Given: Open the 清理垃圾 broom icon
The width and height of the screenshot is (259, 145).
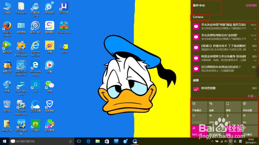Looking at the screenshot, I should [7, 67].
